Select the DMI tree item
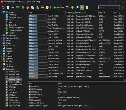Screen dimensions: 126x110 click(10, 20)
